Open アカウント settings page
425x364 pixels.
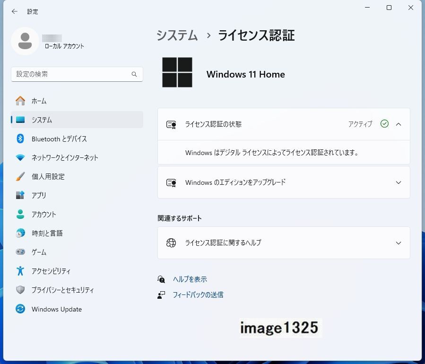coord(77,214)
